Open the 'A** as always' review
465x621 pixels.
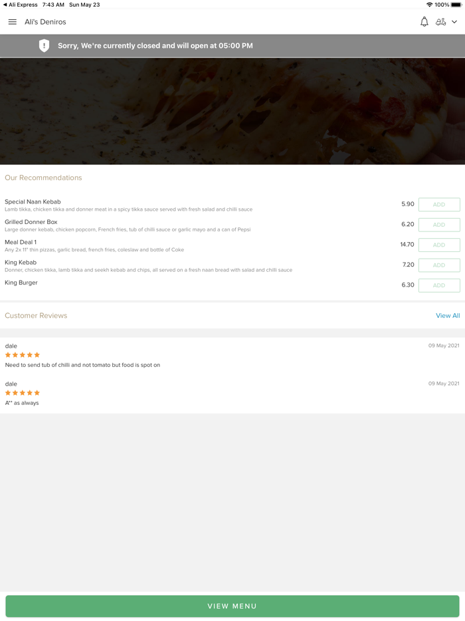pyautogui.click(x=22, y=403)
